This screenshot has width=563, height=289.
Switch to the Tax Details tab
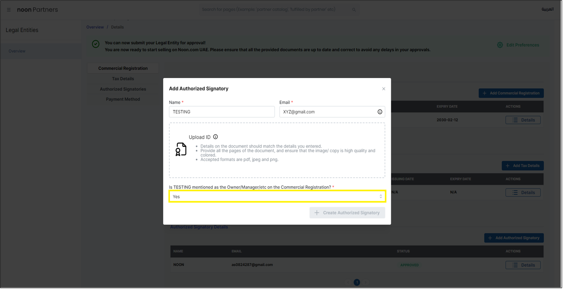(123, 78)
